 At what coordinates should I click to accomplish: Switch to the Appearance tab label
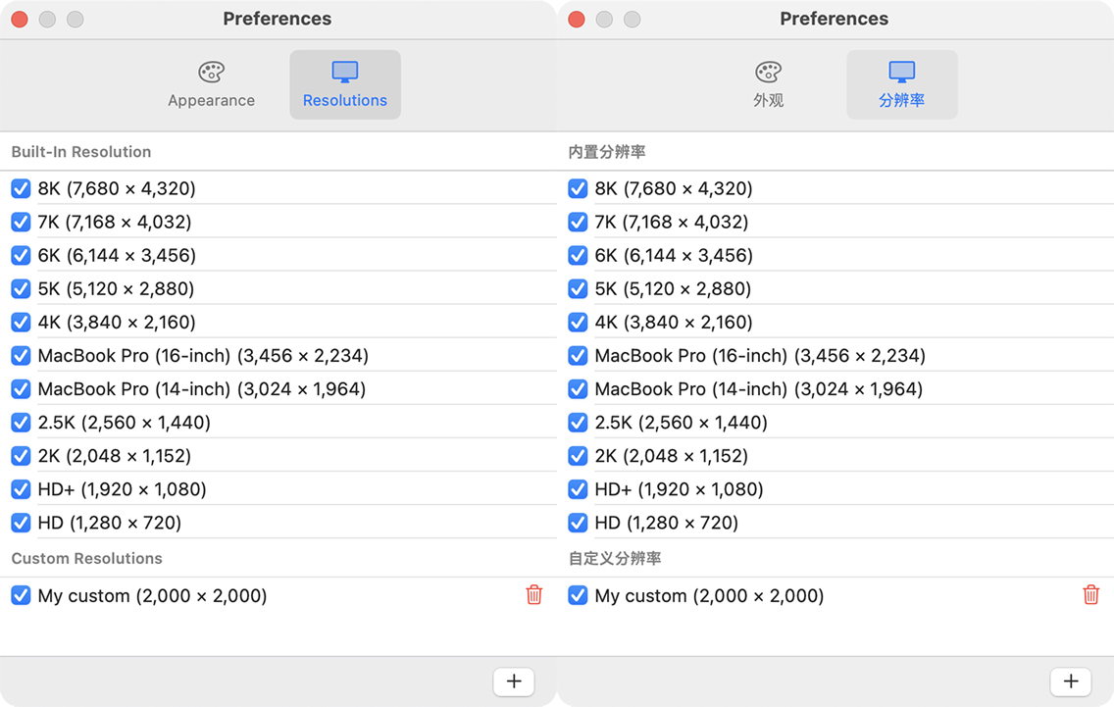[211, 100]
